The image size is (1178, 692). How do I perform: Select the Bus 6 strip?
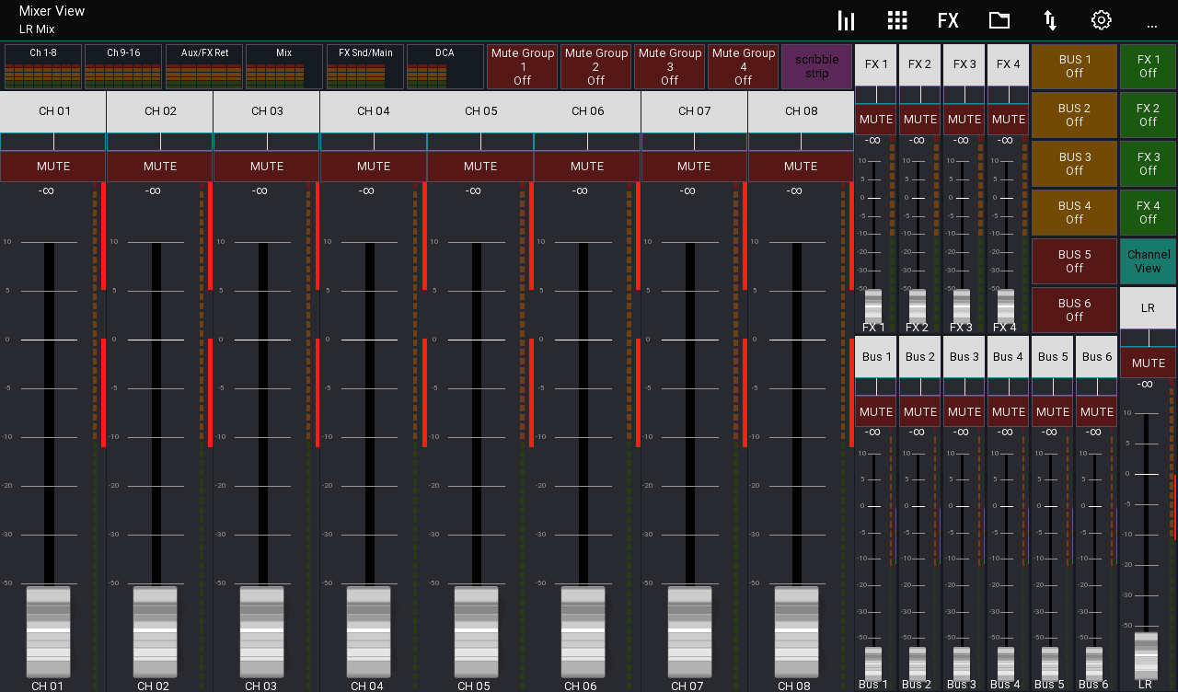[1096, 357]
